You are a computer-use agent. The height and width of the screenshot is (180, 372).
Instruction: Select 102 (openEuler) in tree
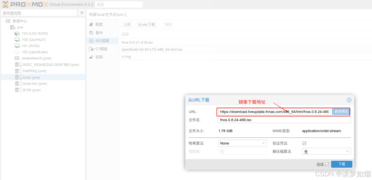coord(35,52)
